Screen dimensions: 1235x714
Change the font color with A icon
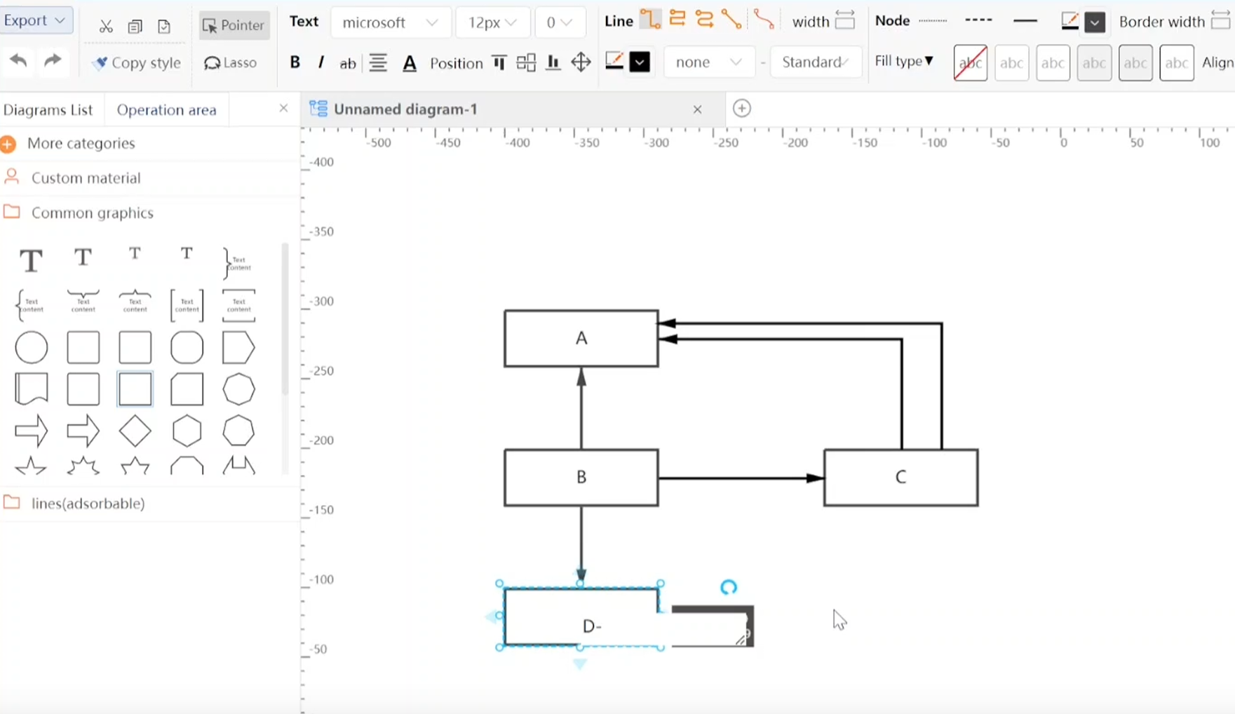click(x=410, y=63)
